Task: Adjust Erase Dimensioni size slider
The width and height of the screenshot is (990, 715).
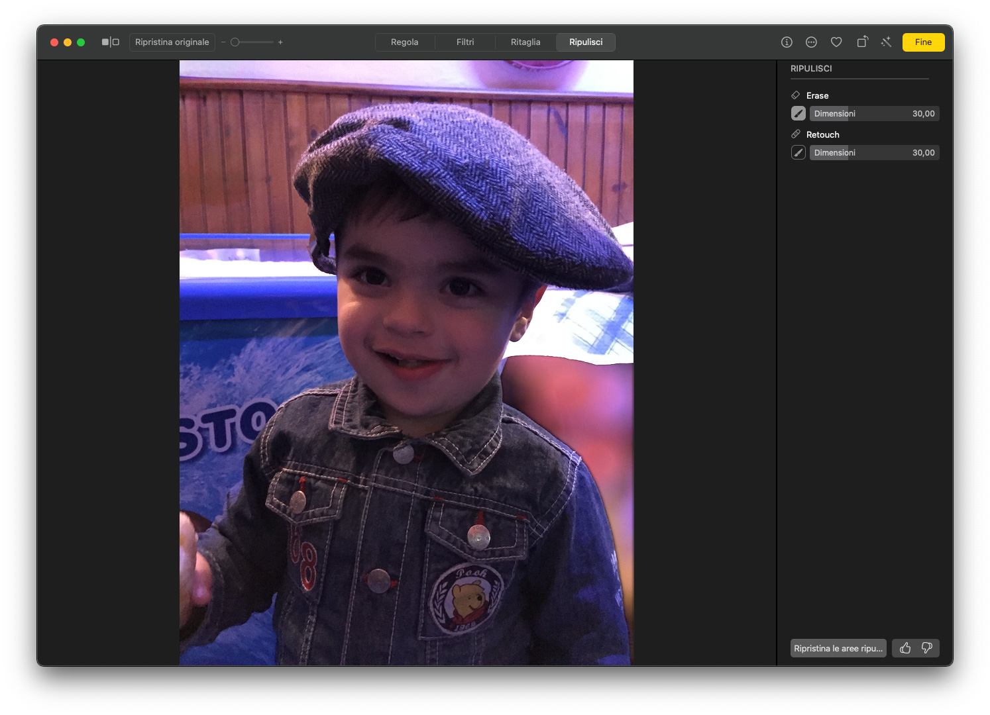Action: click(x=874, y=114)
